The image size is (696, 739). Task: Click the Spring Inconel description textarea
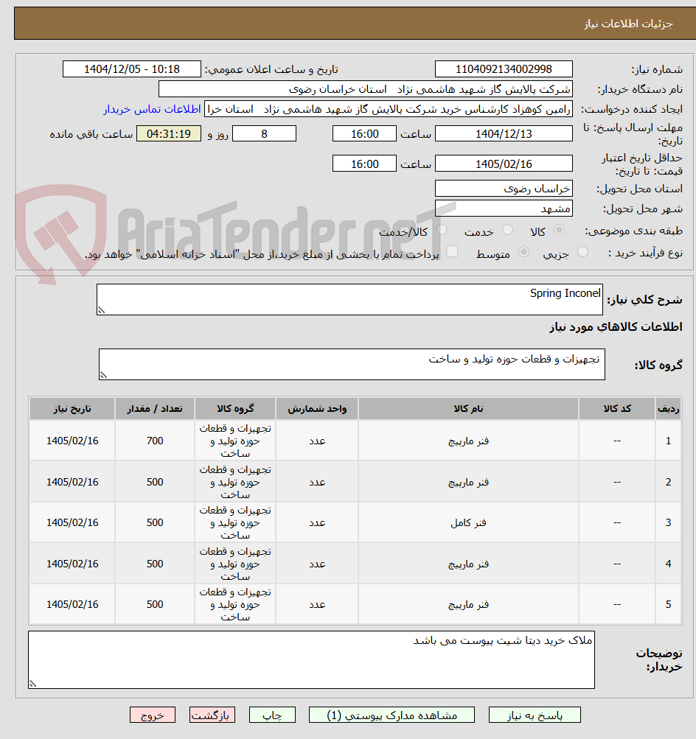[x=349, y=299]
